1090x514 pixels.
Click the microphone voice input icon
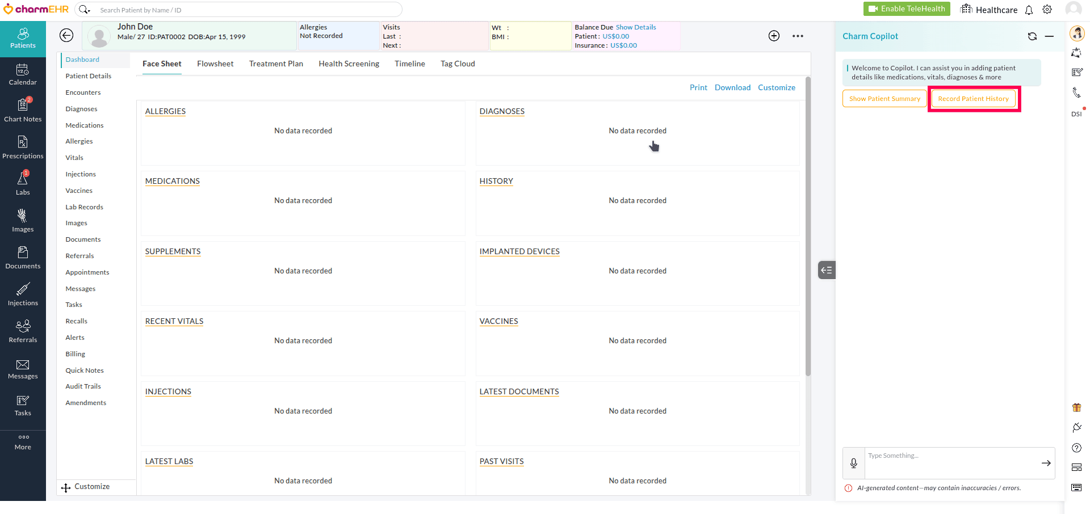(x=853, y=463)
